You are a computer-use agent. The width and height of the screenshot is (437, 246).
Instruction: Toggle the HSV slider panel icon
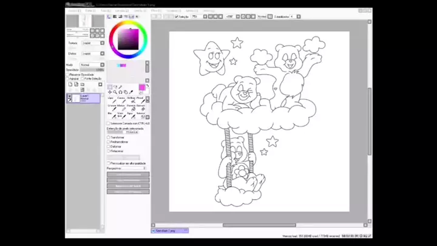pos(120,17)
